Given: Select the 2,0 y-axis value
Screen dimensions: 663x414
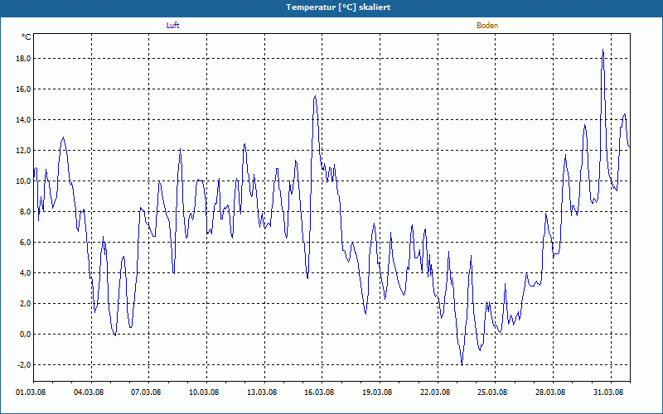Looking at the screenshot, I should tap(26, 304).
